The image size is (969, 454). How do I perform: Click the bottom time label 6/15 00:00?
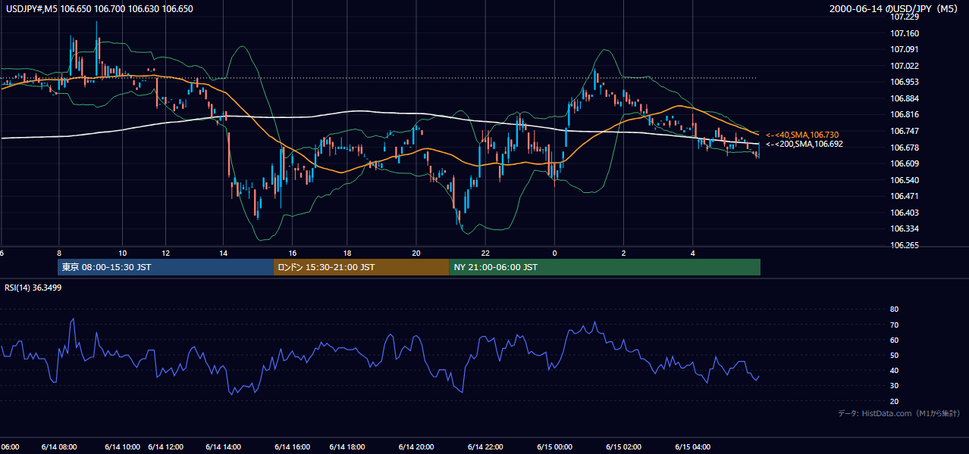click(x=554, y=447)
